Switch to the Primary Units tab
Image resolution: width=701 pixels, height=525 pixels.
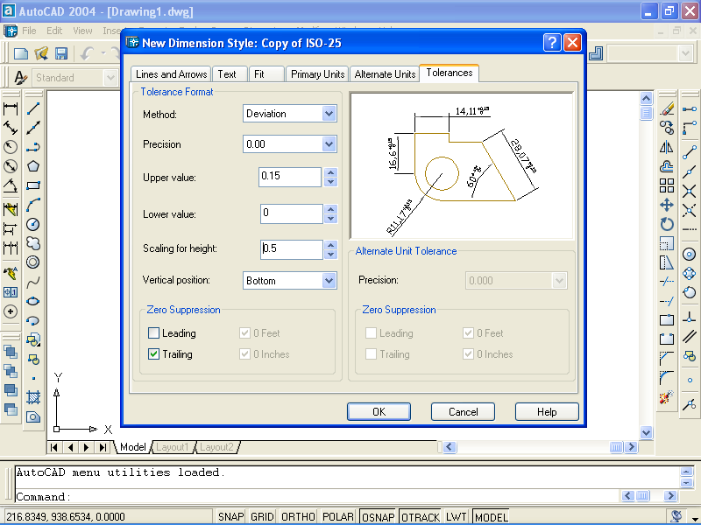[317, 74]
